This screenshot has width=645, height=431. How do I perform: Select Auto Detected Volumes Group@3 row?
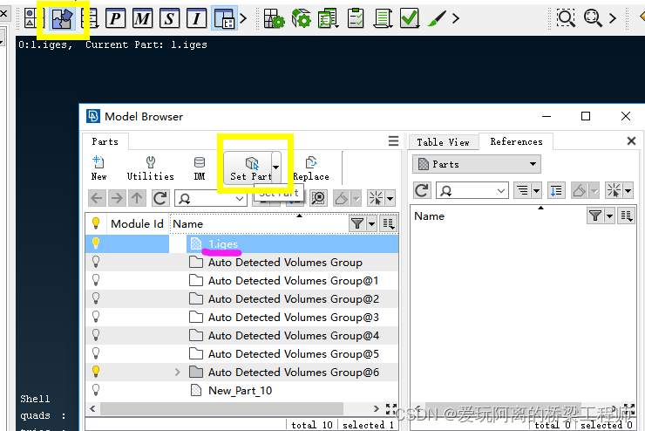pos(293,317)
